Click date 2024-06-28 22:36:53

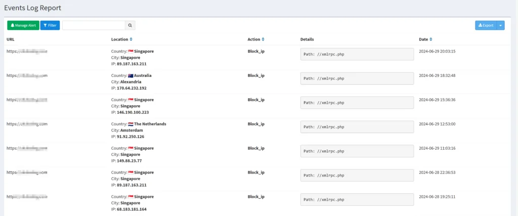437,172
